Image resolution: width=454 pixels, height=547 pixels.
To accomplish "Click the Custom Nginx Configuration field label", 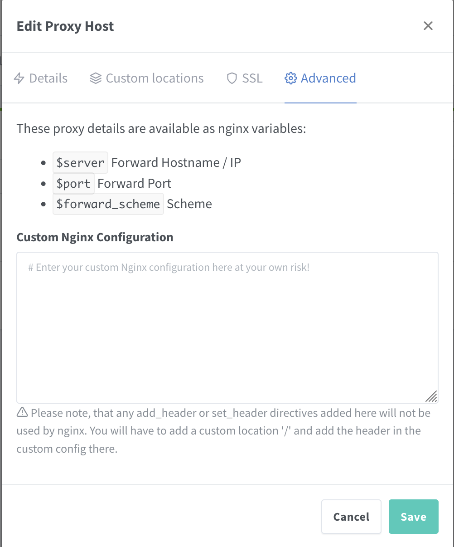I will pos(95,237).
